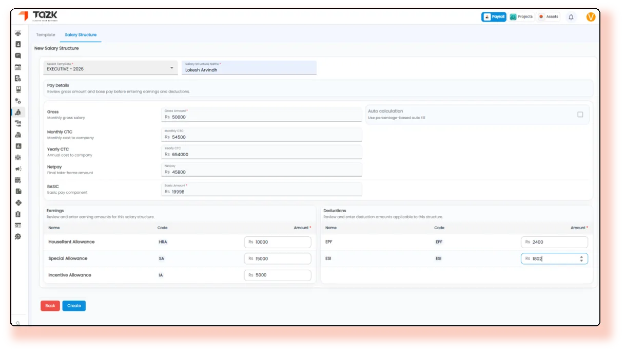Edit the Basic Amount field
The height and width of the screenshot is (352, 624).
click(x=261, y=189)
